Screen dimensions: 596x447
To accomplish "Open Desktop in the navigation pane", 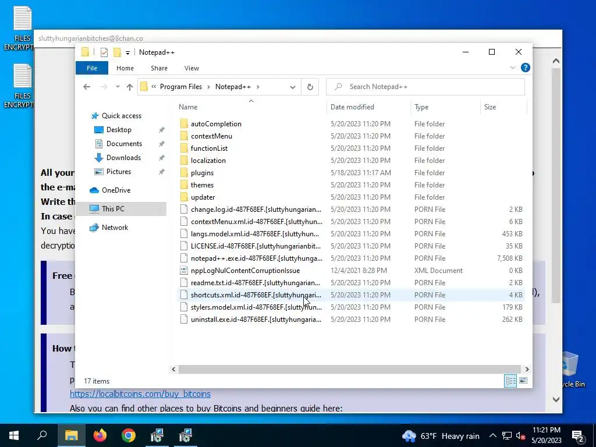I will pyautogui.click(x=119, y=130).
